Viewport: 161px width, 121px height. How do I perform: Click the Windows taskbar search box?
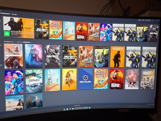81,108
